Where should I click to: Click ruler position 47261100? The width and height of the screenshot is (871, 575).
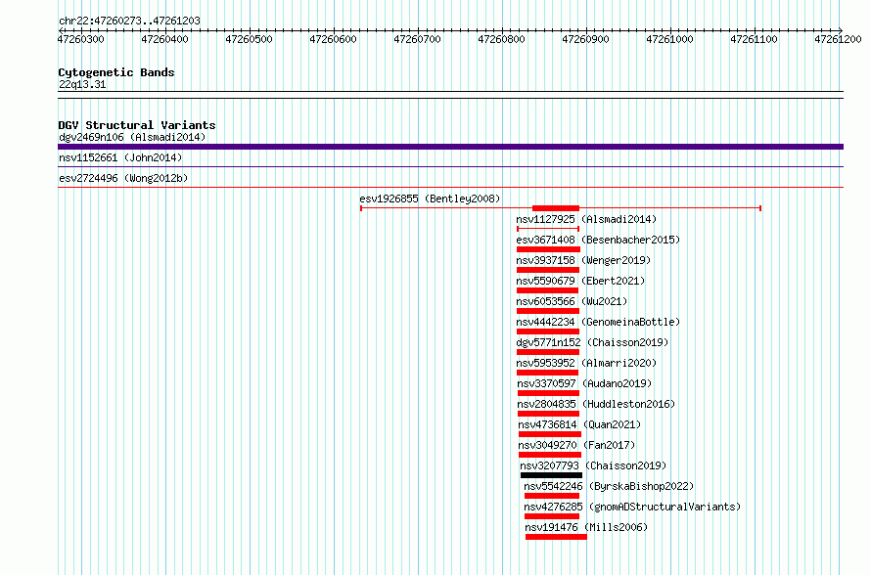[754, 39]
